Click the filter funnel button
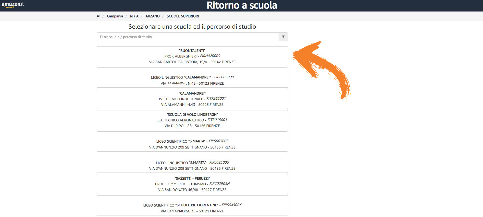The width and height of the screenshot is (483, 217). [283, 37]
